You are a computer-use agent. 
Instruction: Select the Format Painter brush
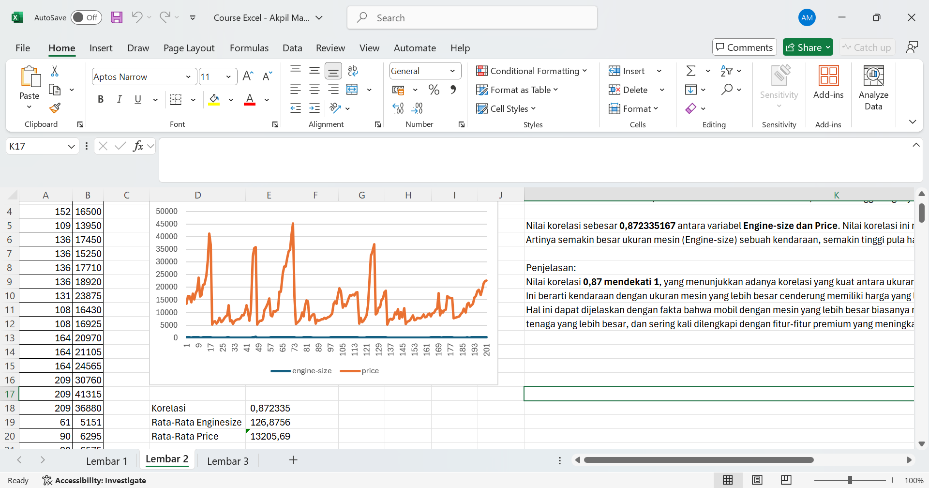pyautogui.click(x=55, y=108)
